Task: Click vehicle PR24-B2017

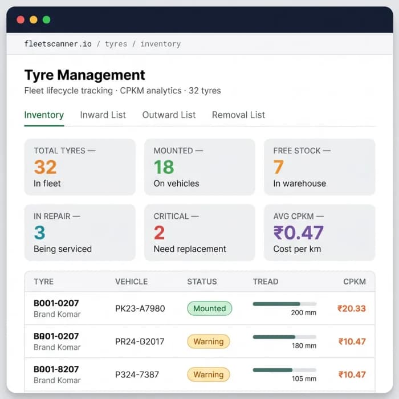Action: point(140,341)
